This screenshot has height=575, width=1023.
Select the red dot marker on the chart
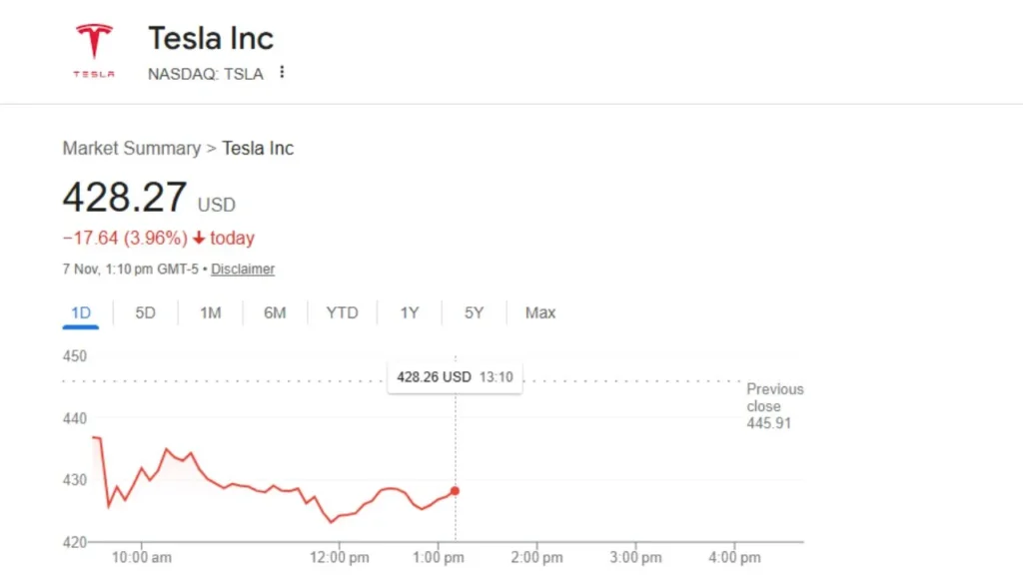pyautogui.click(x=455, y=490)
